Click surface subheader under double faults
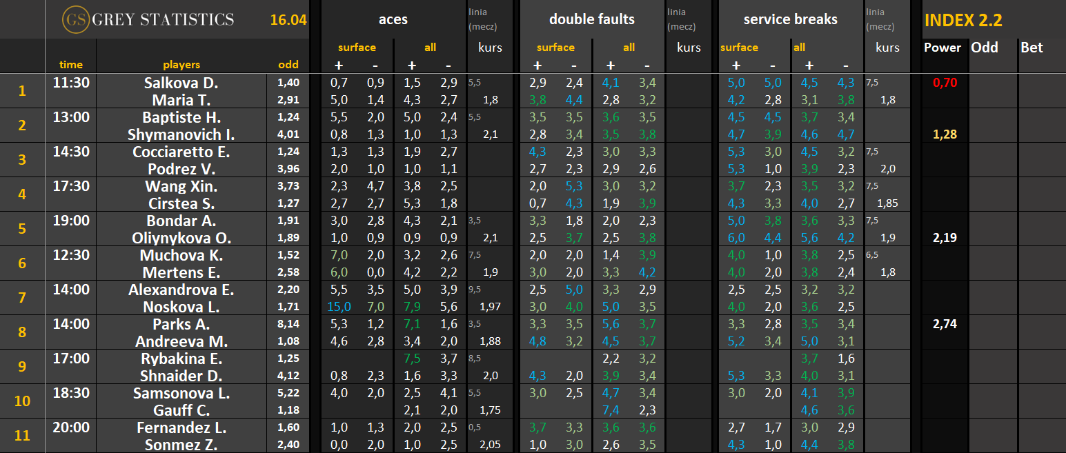The image size is (1066, 453). coord(555,48)
